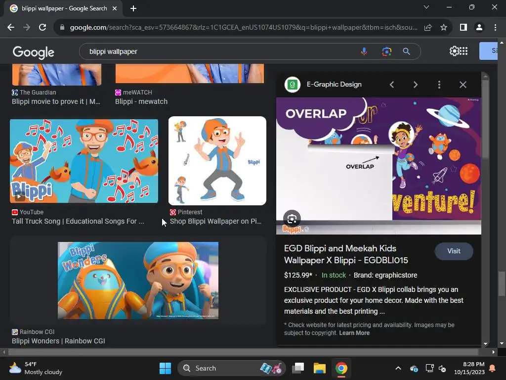Click the OneDrive cloud tray icon
Image resolution: width=506 pixels, height=380 pixels.
(x=414, y=368)
